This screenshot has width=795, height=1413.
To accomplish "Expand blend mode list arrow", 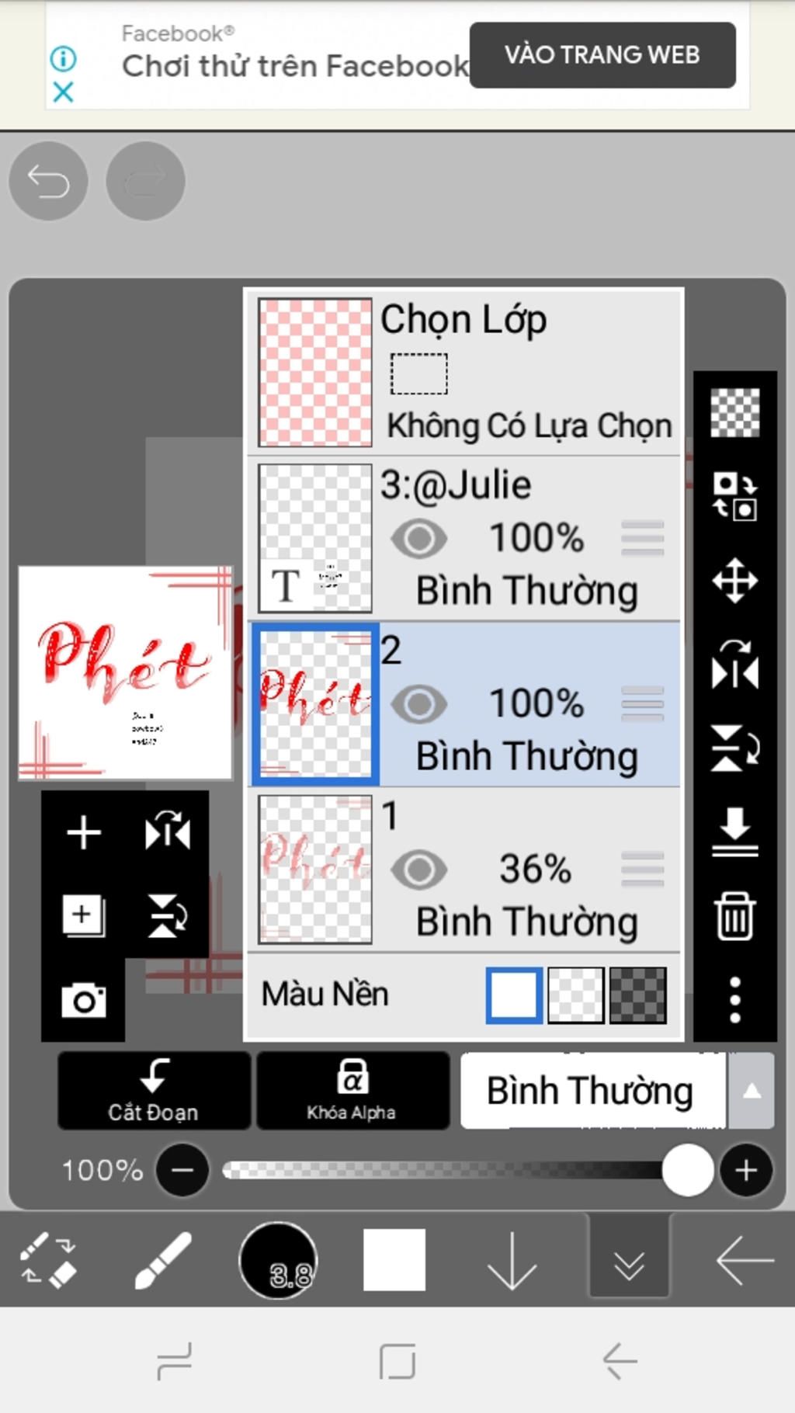I will click(751, 1091).
